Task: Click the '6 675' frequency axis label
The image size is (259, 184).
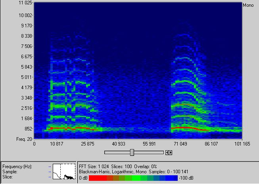Action: (x=27, y=57)
